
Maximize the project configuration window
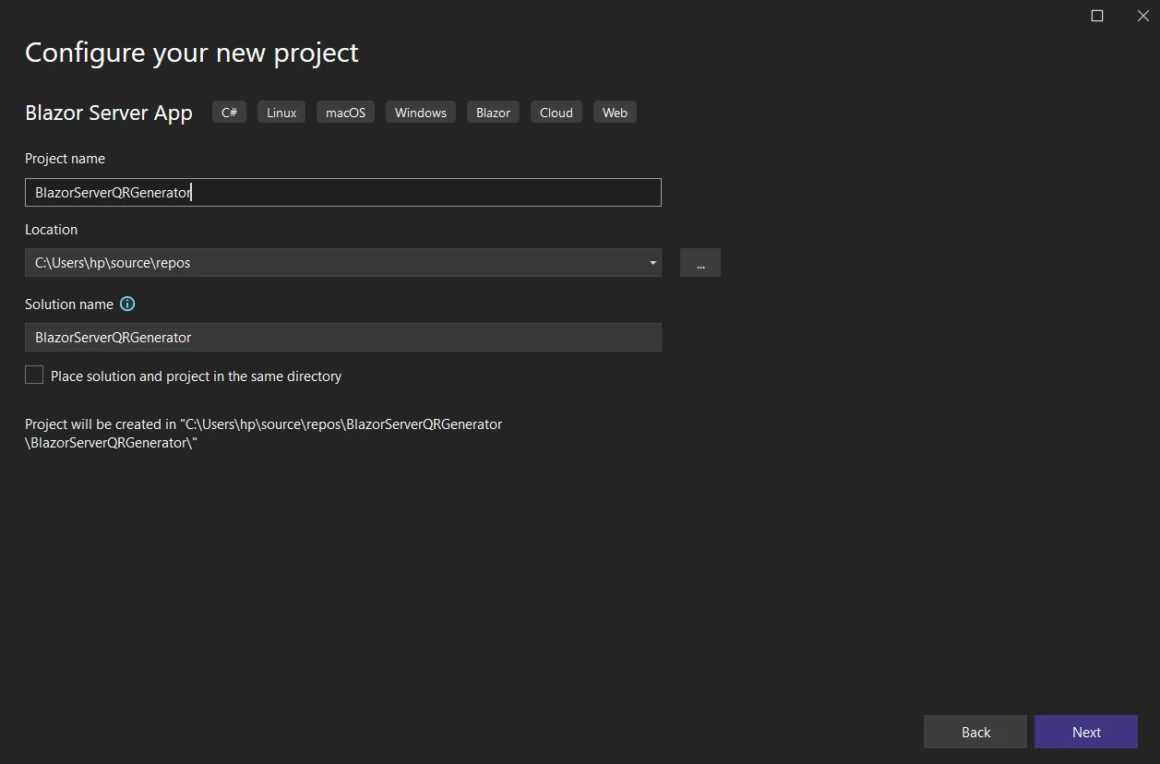point(1097,16)
